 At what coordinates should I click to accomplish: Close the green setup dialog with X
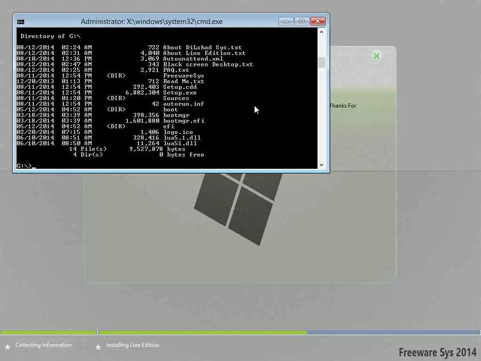(x=376, y=56)
